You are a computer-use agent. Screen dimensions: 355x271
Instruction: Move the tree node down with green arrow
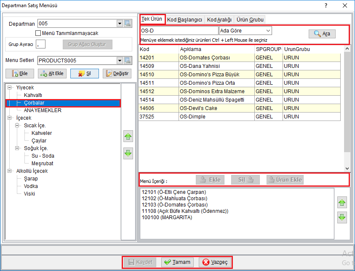tap(128, 153)
